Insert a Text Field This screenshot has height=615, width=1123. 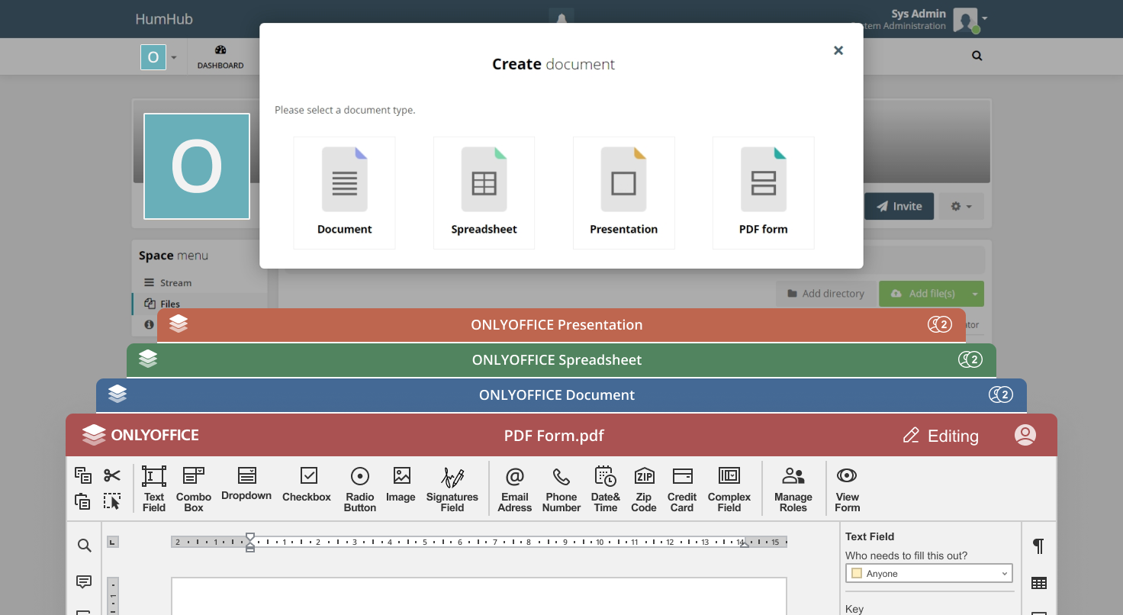coord(154,489)
